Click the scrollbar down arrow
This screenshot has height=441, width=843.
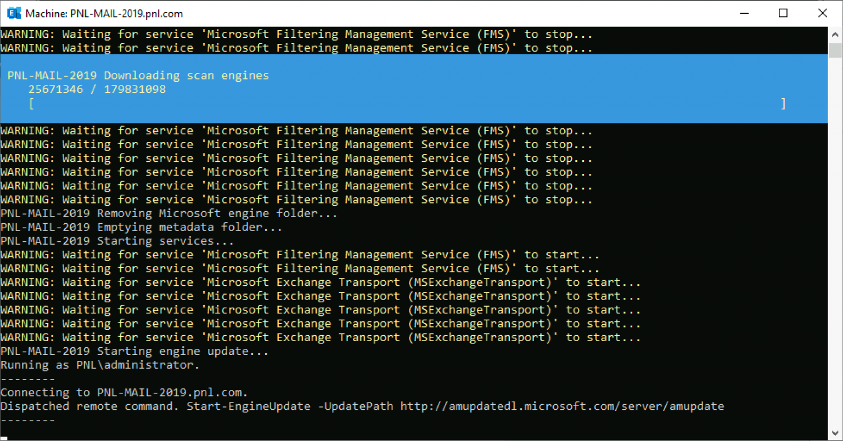pos(835,433)
